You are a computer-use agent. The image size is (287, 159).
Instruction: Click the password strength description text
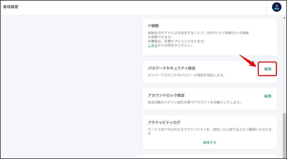[x=186, y=75]
